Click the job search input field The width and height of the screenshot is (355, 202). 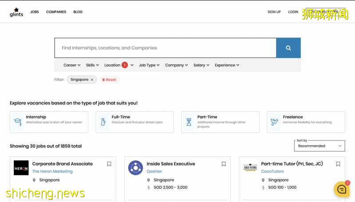165,48
